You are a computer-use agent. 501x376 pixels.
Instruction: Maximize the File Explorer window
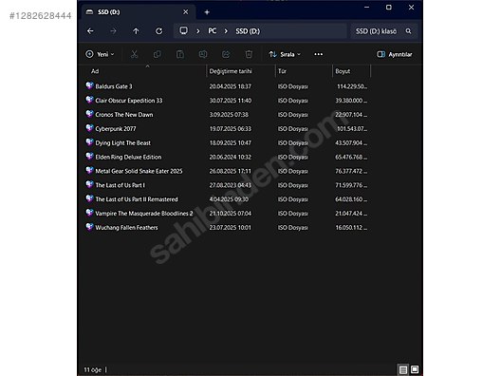[x=388, y=7]
